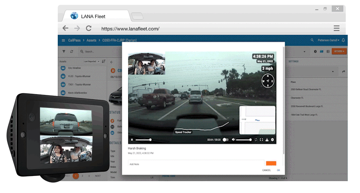
Task: Click the video progress slider
Action: pyautogui.click(x=143, y=140)
